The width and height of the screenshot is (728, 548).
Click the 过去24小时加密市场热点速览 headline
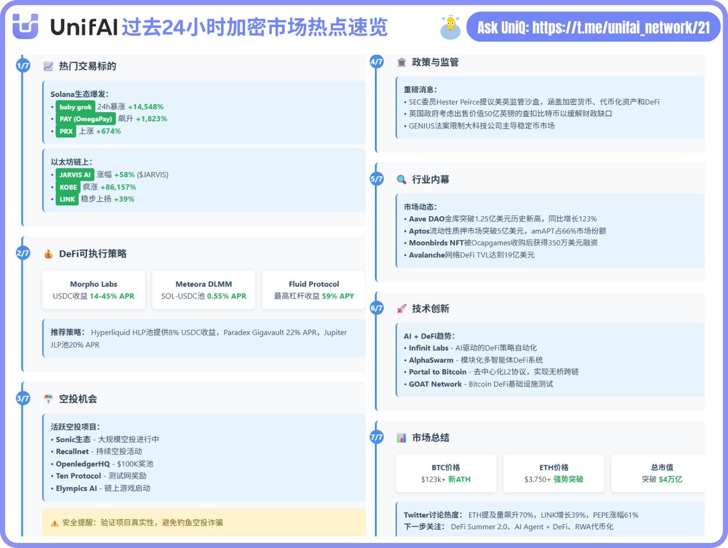(x=254, y=27)
